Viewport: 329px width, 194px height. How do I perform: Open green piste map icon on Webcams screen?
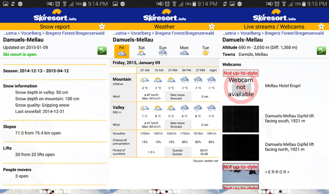[x=321, y=51]
